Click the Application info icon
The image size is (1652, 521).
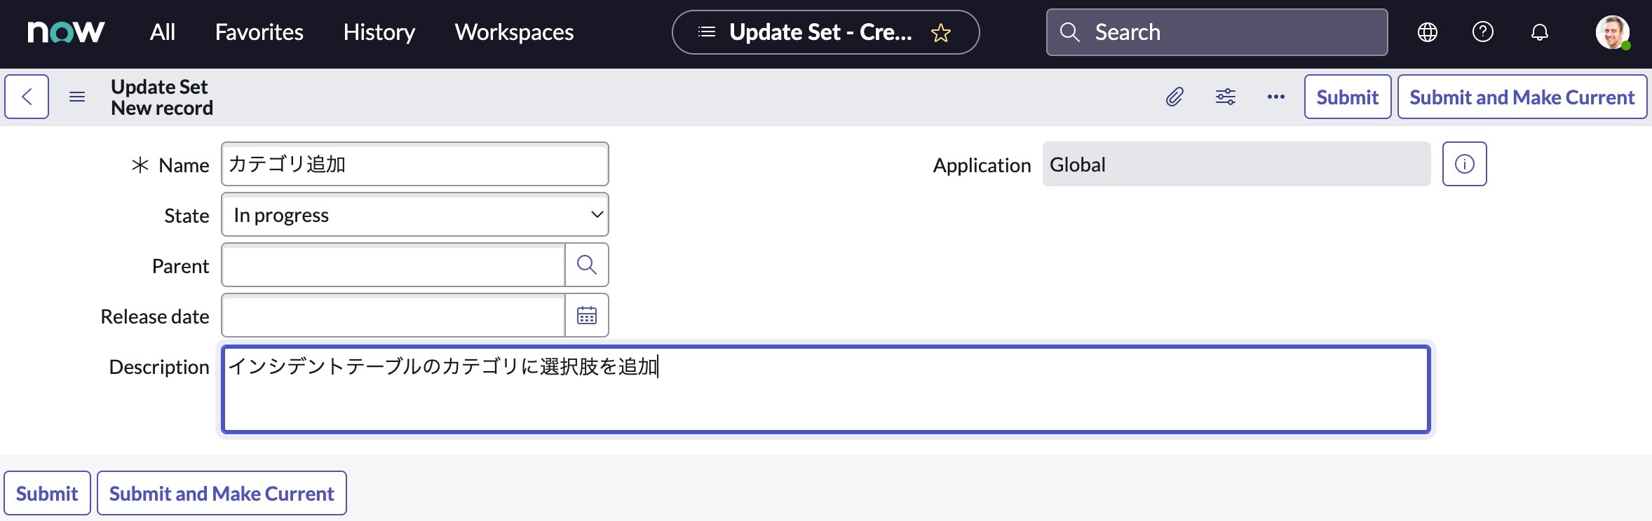1464,163
